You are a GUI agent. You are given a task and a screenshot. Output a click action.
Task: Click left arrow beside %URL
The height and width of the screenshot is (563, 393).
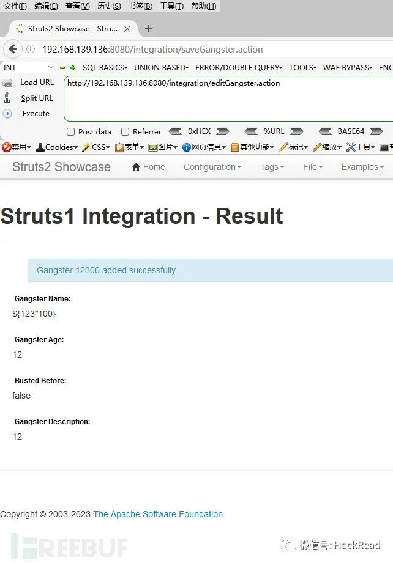(x=251, y=131)
